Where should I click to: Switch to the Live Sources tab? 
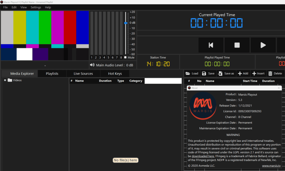tap(83, 74)
